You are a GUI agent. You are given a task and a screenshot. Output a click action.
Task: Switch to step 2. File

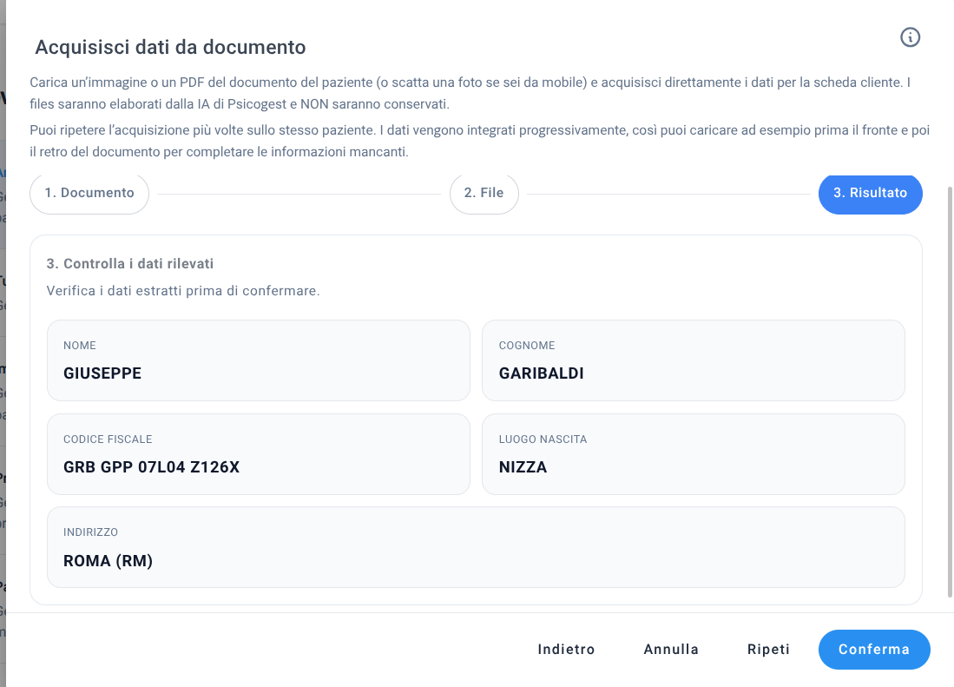pos(484,193)
